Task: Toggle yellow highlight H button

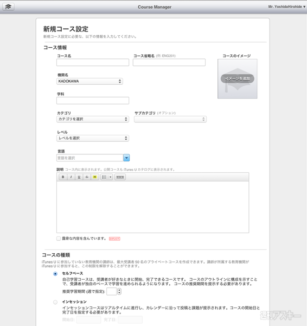Action: [x=95, y=177]
